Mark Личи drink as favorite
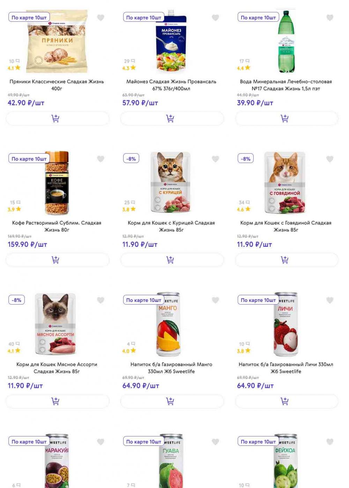 click(330, 300)
